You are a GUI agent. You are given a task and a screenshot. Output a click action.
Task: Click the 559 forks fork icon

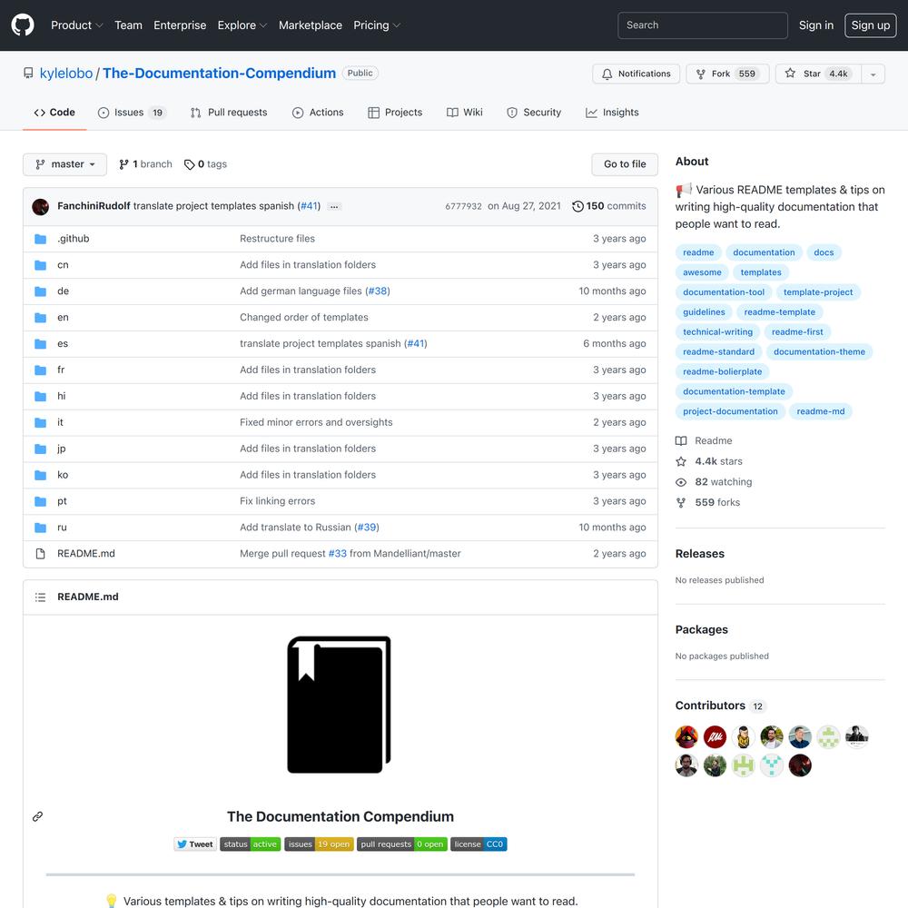point(681,503)
